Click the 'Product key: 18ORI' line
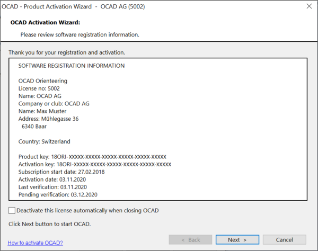Image resolution: width=318 pixels, height=251 pixels. (x=92, y=157)
